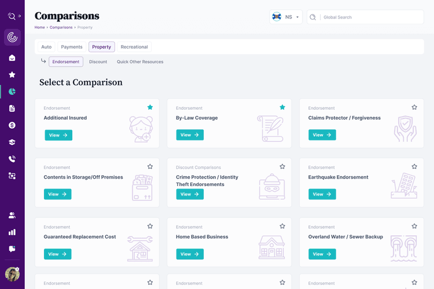The width and height of the screenshot is (434, 289).
Task: Click the home icon in sidebar
Action: click(x=12, y=58)
